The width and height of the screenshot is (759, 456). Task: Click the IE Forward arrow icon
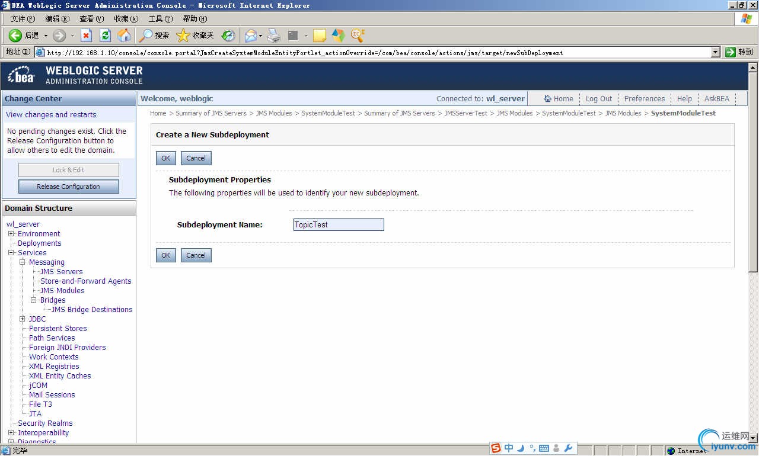[59, 36]
